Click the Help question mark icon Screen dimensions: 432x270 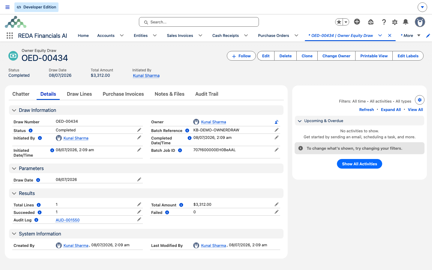pyautogui.click(x=384, y=22)
